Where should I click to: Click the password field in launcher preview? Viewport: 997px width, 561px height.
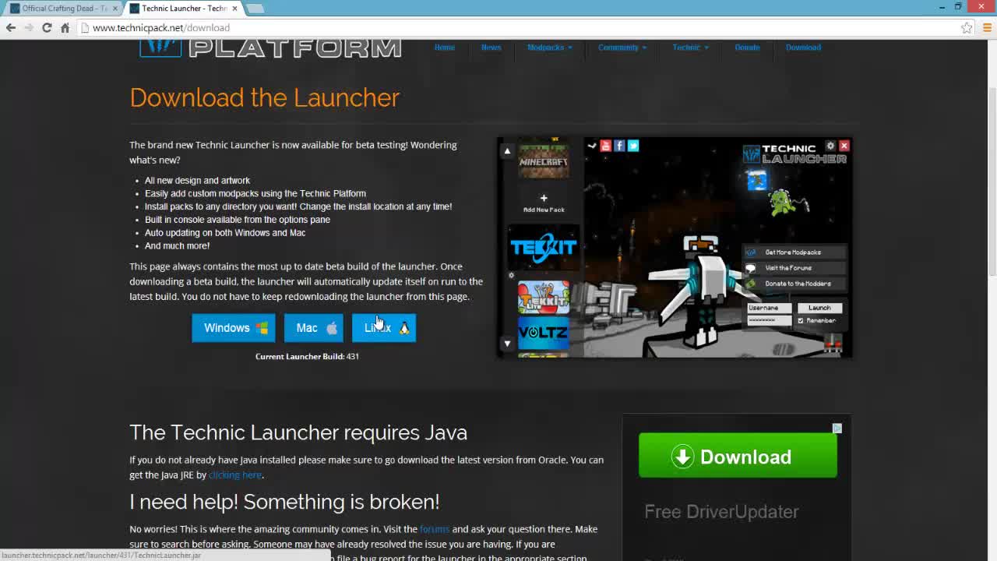770,320
